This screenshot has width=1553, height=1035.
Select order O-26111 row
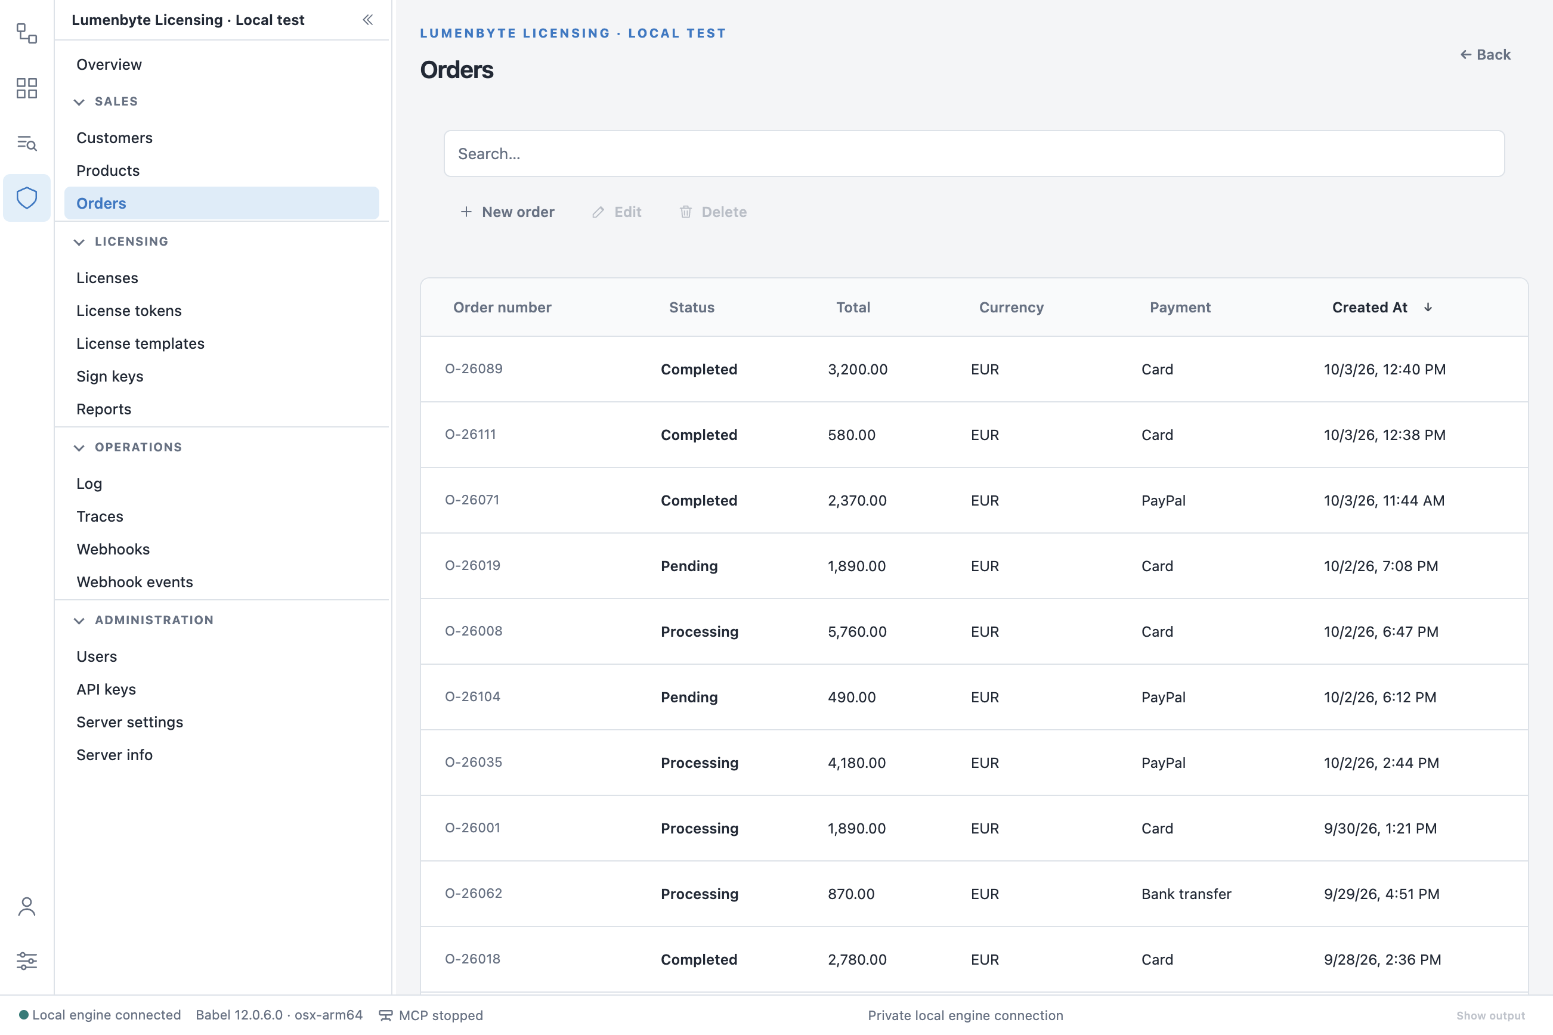[x=975, y=434]
